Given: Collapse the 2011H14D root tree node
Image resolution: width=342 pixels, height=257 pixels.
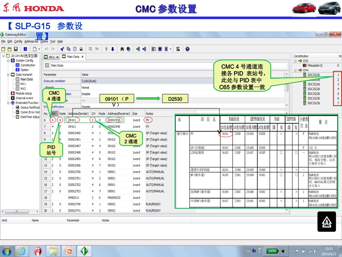Looking at the screenshot, I should pyautogui.click(x=4, y=56).
